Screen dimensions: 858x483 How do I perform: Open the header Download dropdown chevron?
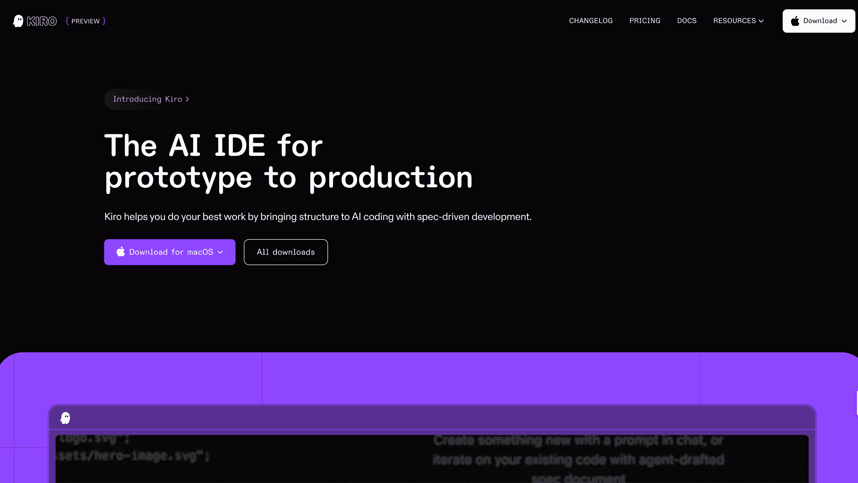844,21
